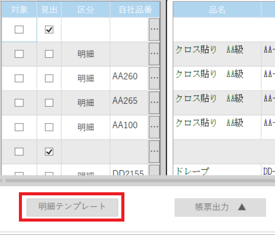Toggle 見出 checkbox in AA260 row
The image size is (275, 235).
pos(49,78)
